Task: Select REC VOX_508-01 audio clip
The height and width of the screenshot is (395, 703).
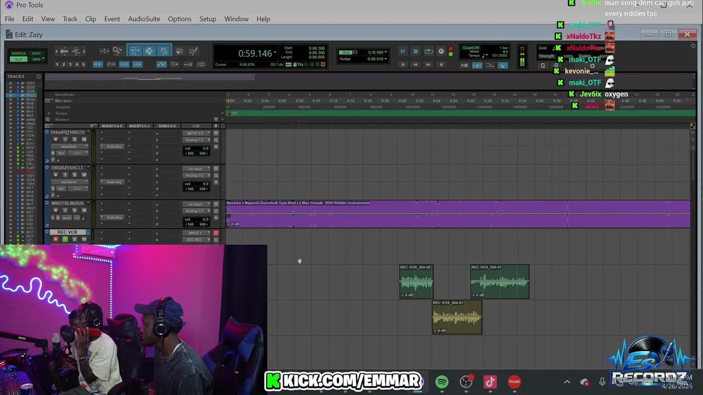Action: click(x=500, y=281)
